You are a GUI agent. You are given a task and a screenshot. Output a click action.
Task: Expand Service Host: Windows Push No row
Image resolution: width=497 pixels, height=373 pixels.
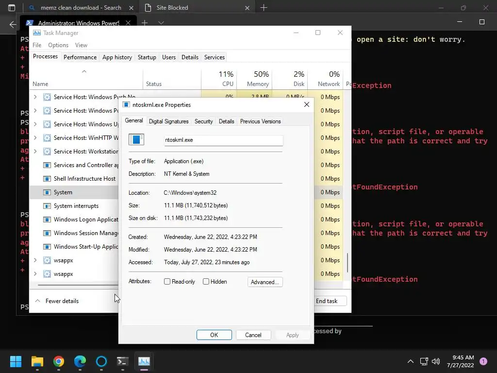pyautogui.click(x=35, y=97)
